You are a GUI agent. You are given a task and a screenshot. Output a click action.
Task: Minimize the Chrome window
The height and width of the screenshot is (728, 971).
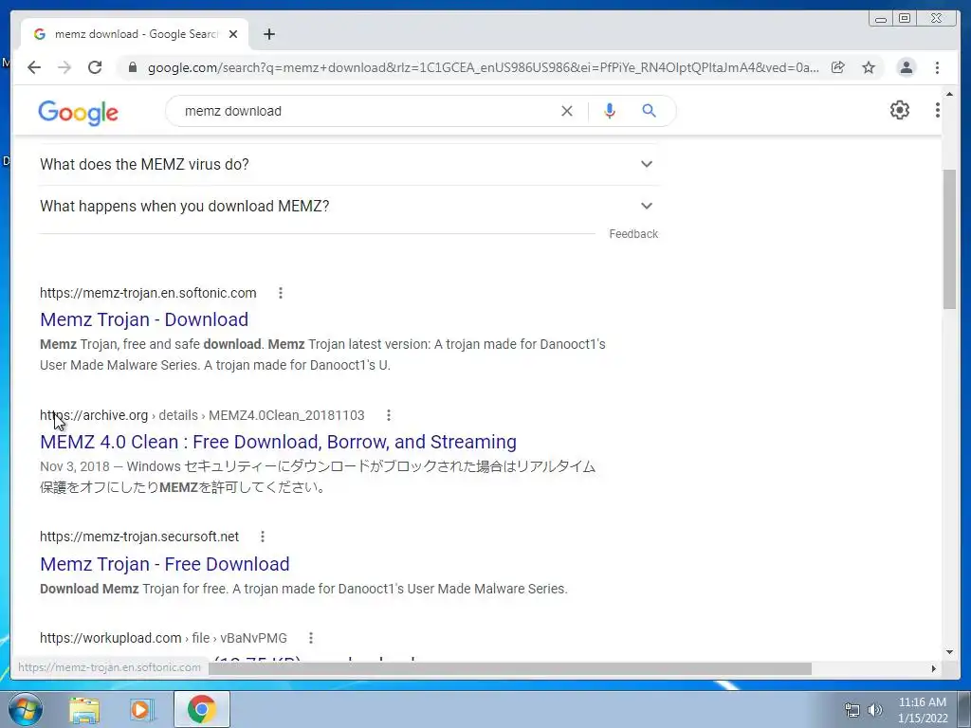pos(881,19)
